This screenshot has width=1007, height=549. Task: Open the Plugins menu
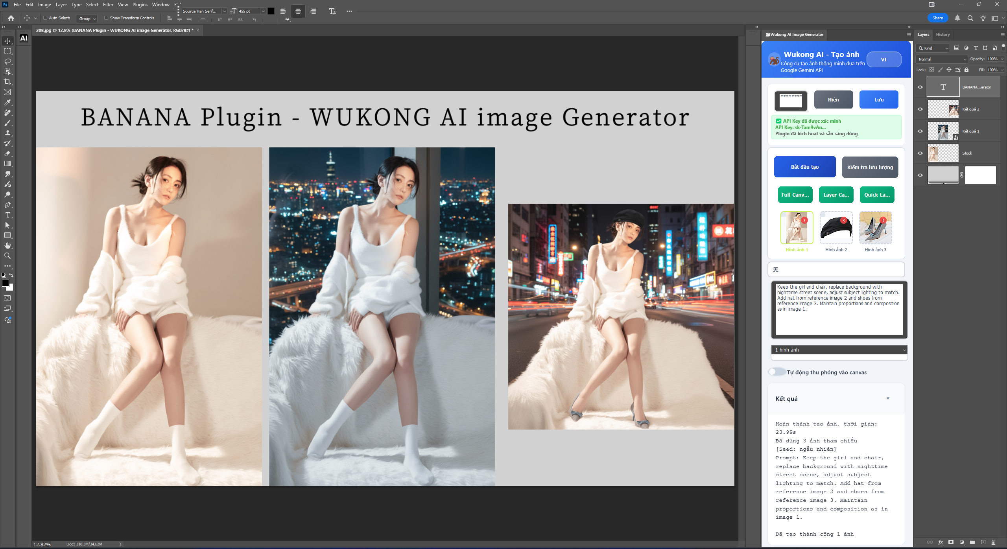(140, 5)
